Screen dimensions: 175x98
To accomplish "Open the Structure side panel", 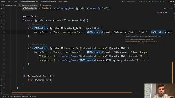I will click(x=1, y=91).
